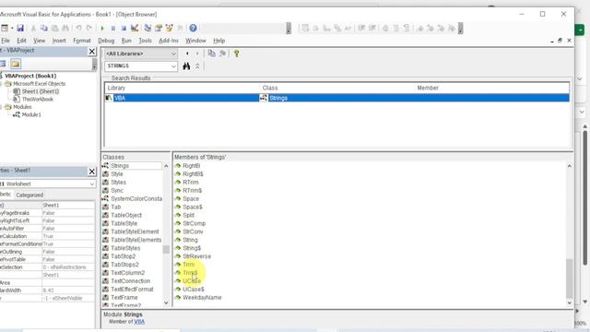The height and width of the screenshot is (332, 590).
Task: Select WeekdayName in members list
Action: 202,298
